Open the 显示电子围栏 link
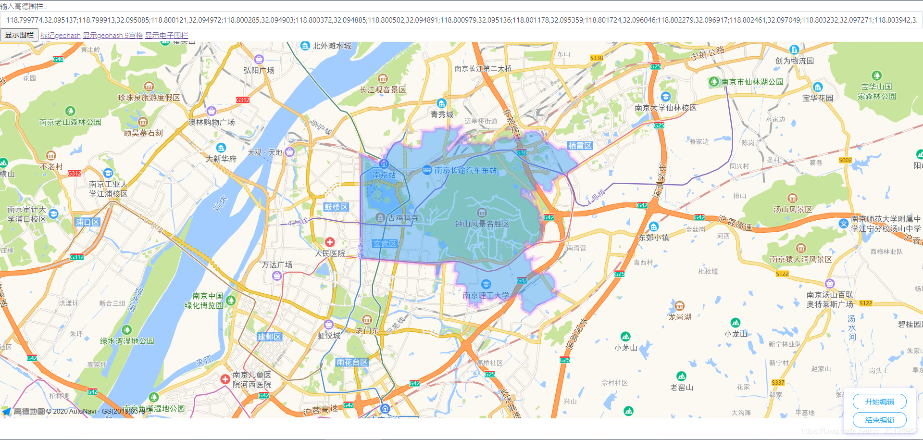This screenshot has height=440, width=923. 167,35
